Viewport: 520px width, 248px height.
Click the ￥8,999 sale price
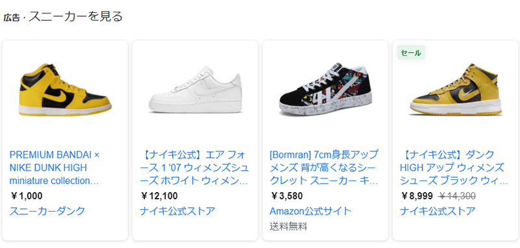(x=417, y=196)
